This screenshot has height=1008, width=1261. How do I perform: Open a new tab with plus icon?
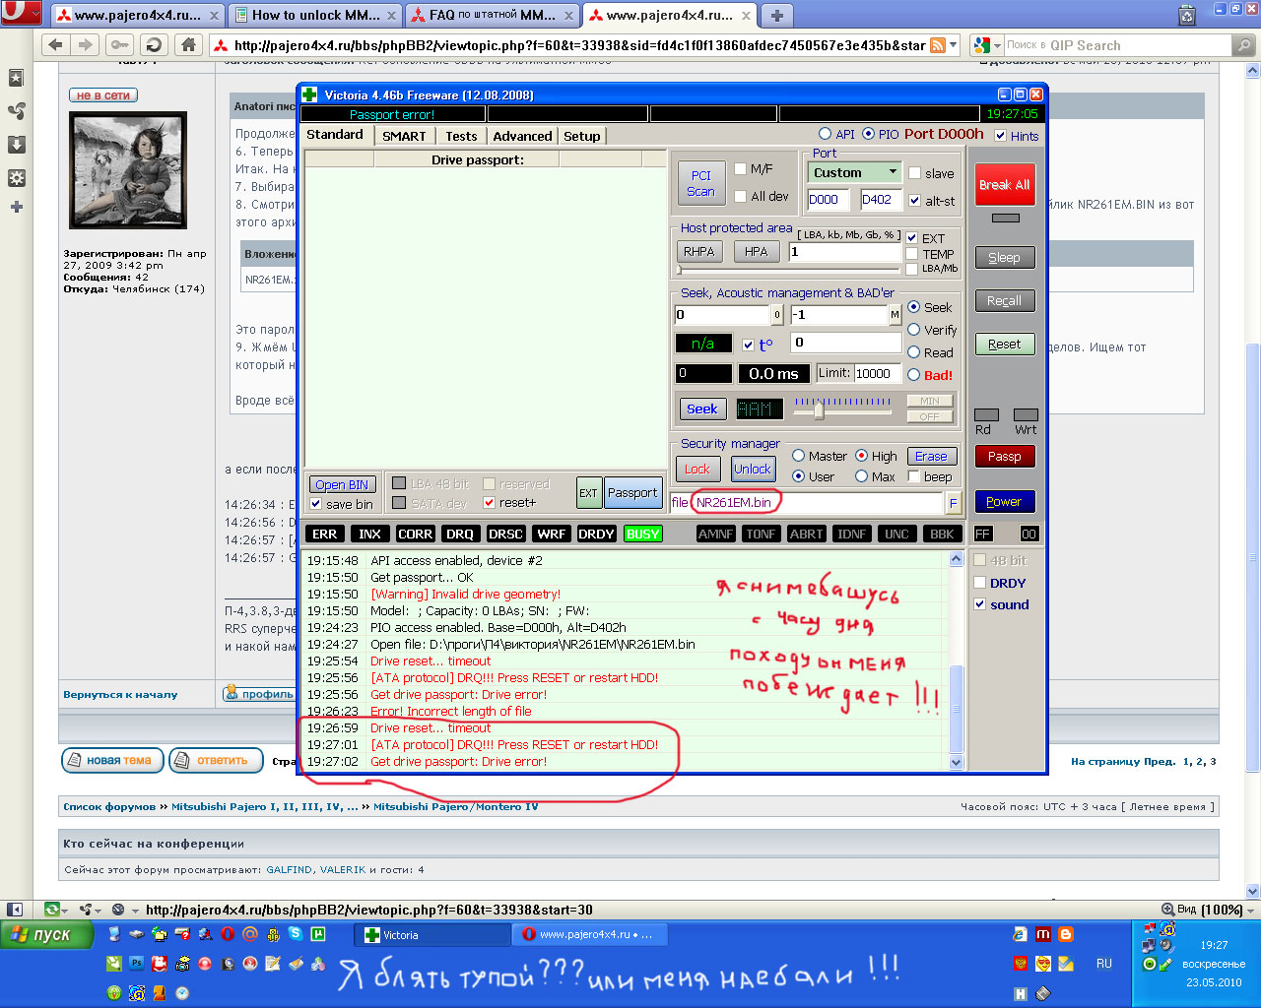click(x=777, y=15)
